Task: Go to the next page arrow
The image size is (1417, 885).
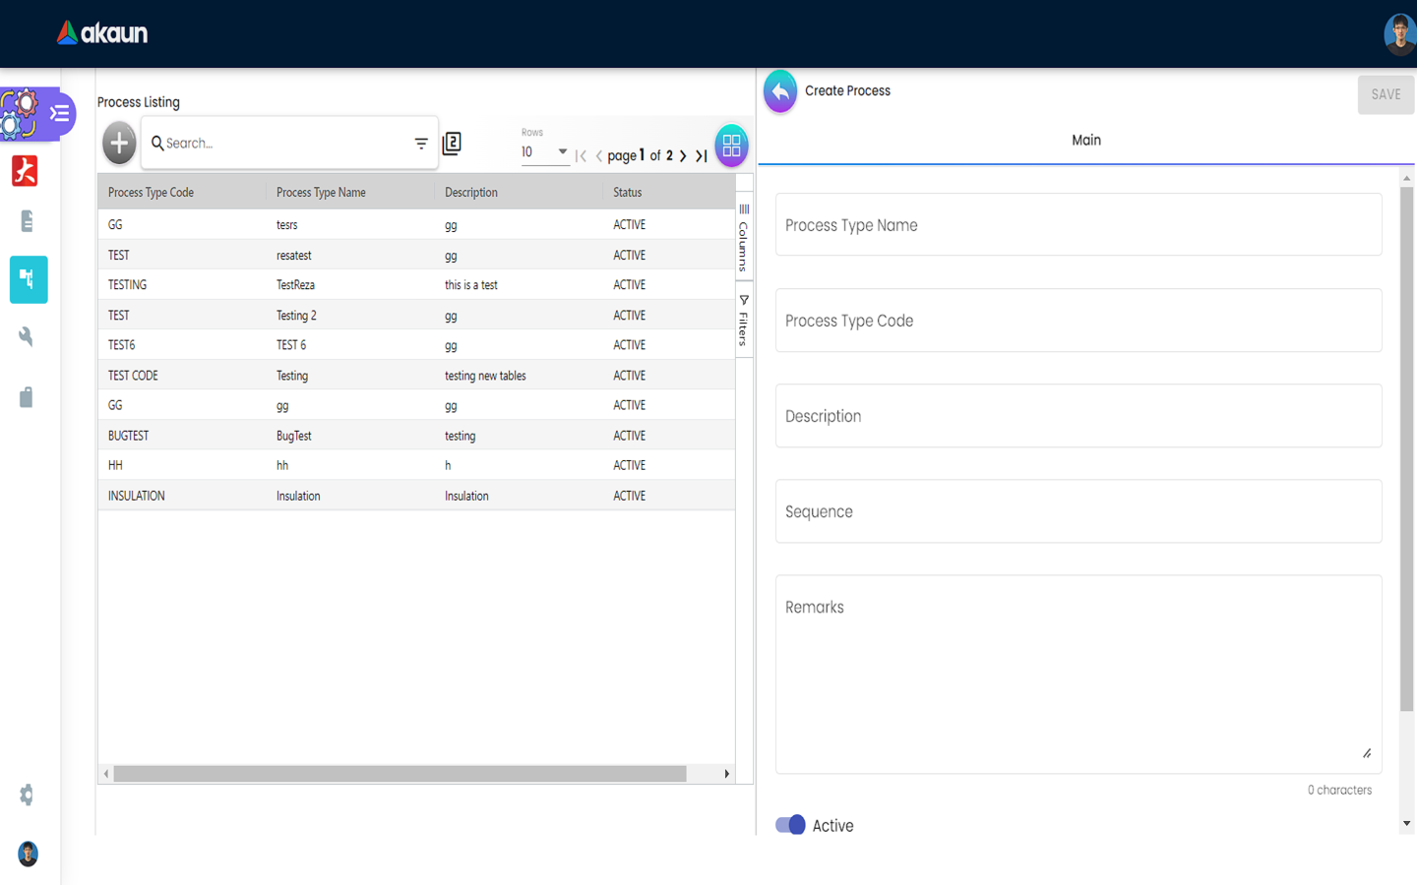Action: tap(683, 155)
